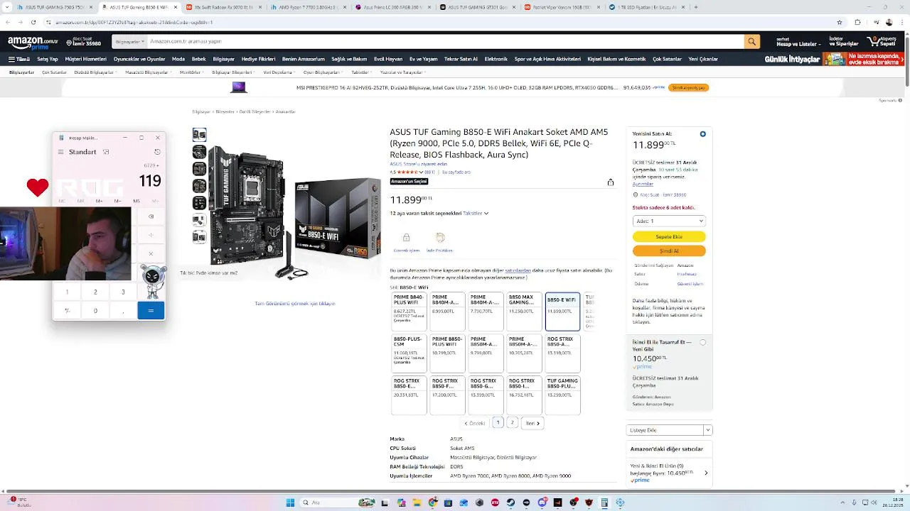Click the horizontal page scrollbar
This screenshot has height=511, width=910.
click(451, 491)
